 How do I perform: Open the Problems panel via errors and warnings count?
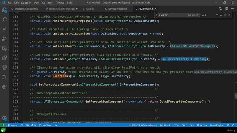tap(31, 125)
